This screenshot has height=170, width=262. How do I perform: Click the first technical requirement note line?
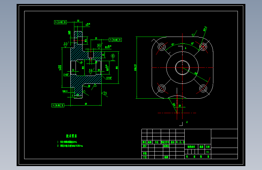(67, 142)
